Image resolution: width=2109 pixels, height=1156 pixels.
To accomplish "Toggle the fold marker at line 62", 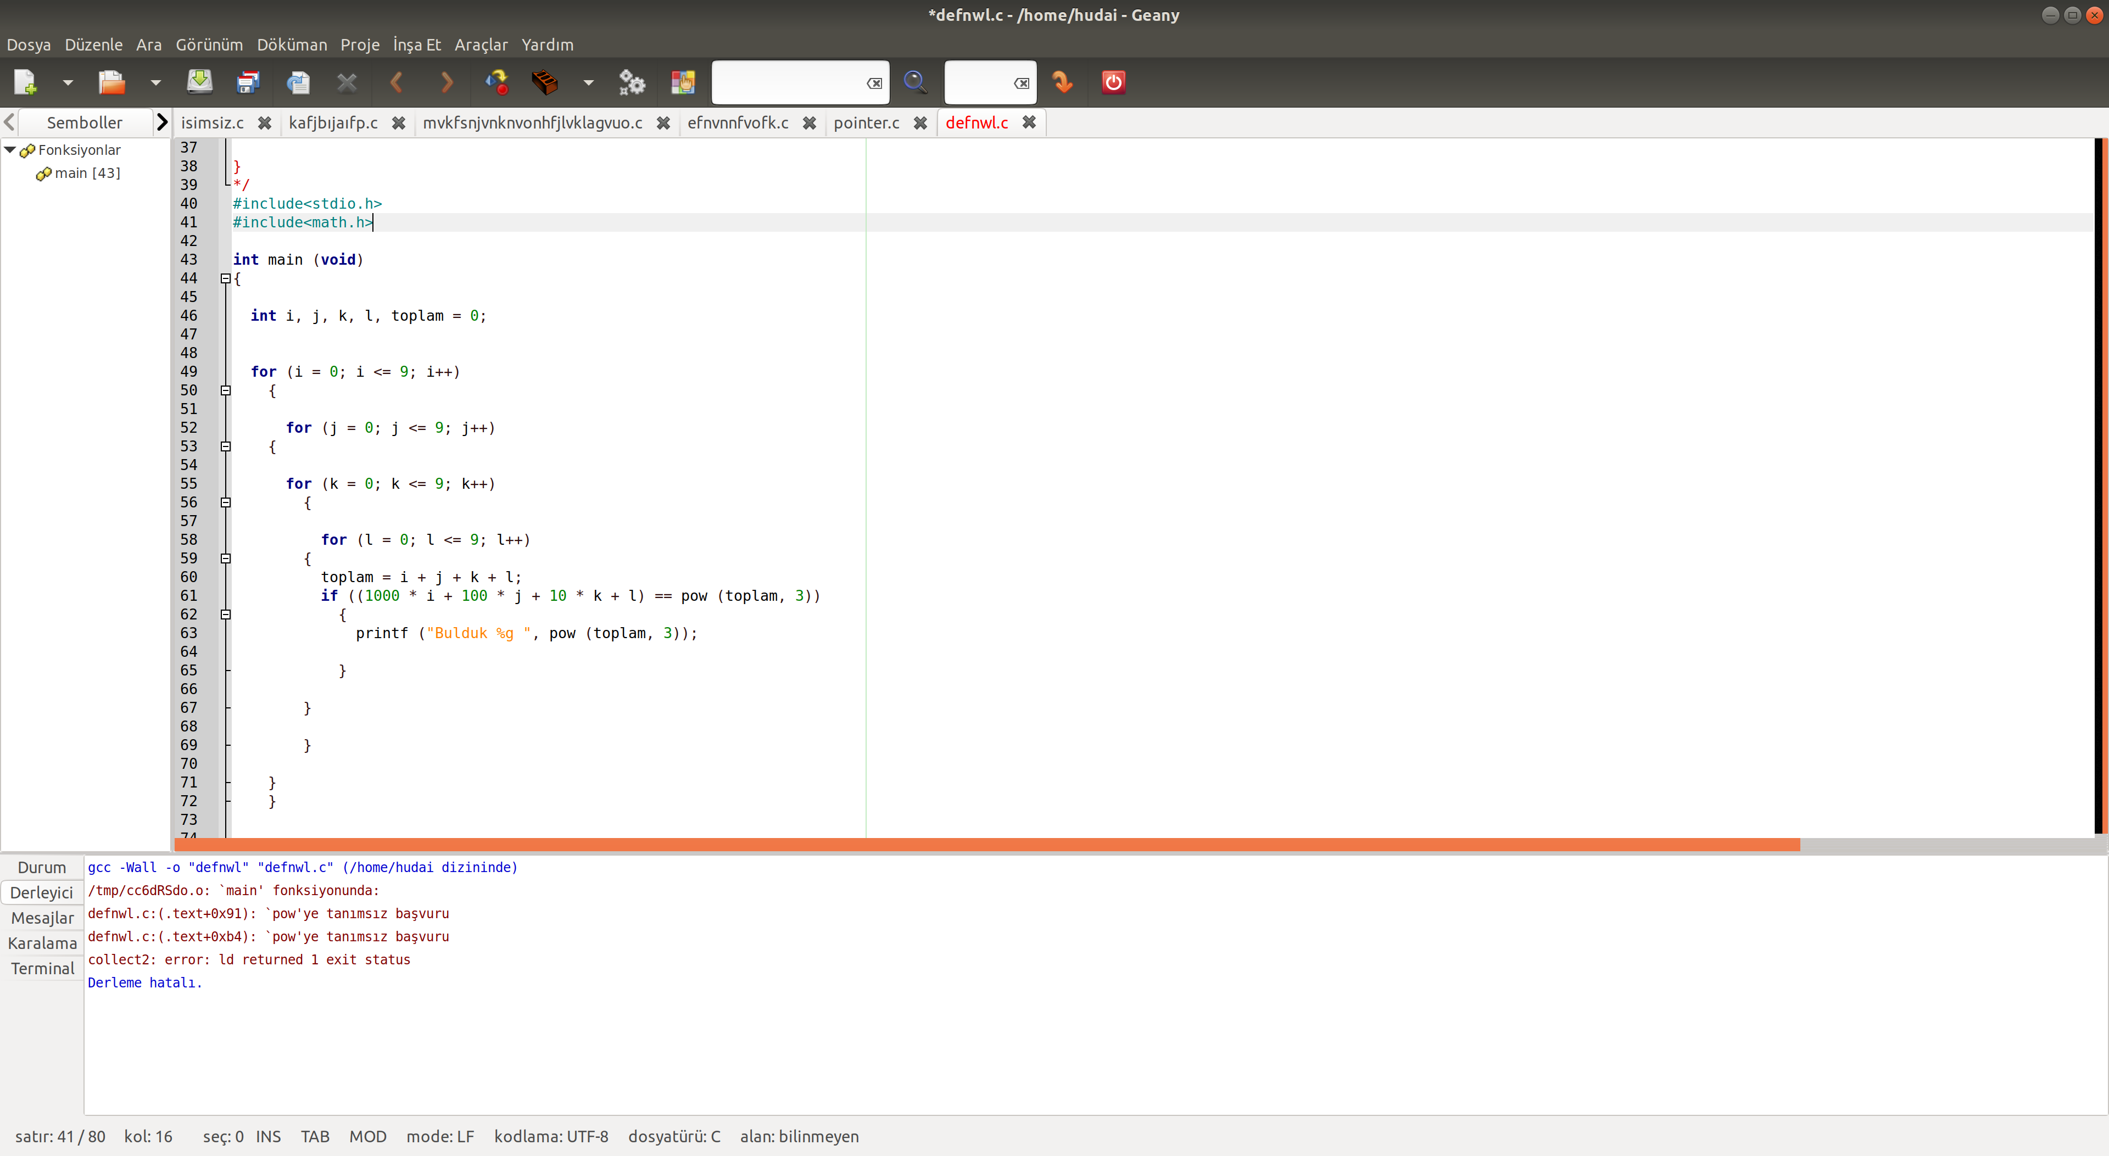I will pos(226,614).
